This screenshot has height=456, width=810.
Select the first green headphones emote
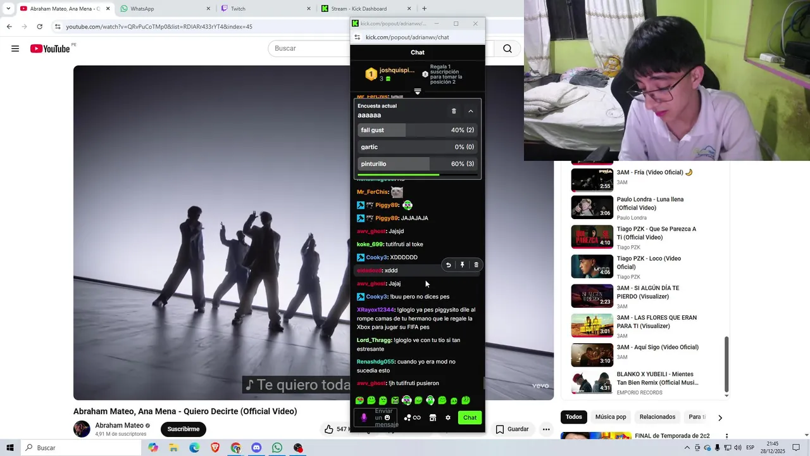tap(407, 400)
